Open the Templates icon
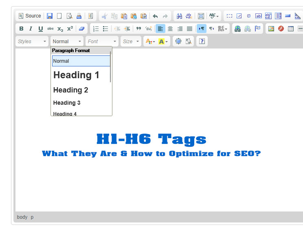This screenshot has width=303, height=229. coord(91,16)
